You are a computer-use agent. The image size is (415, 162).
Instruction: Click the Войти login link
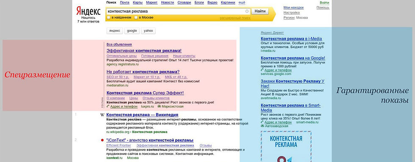(x=324, y=3)
